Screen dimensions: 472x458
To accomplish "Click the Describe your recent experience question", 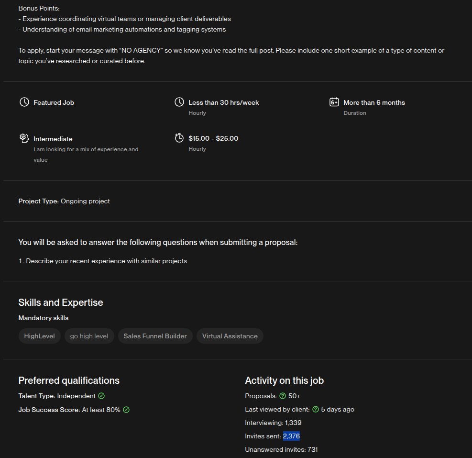I will (102, 261).
